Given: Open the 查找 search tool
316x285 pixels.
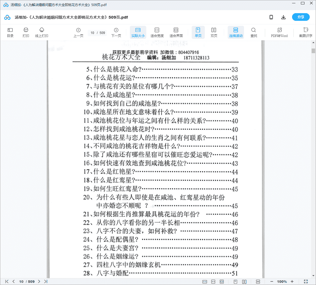Looking at the screenshot, I should 254,32.
